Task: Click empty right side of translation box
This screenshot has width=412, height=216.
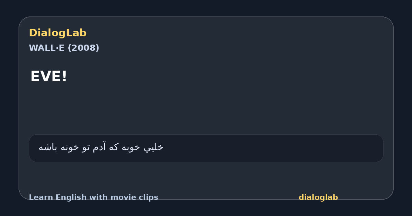Action: click(x=275, y=148)
